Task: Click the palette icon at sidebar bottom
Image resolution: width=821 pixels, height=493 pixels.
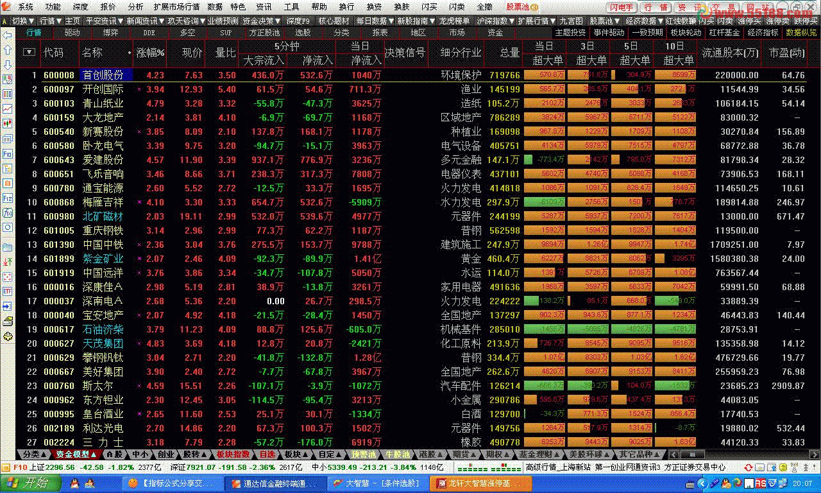Action: 7,336
